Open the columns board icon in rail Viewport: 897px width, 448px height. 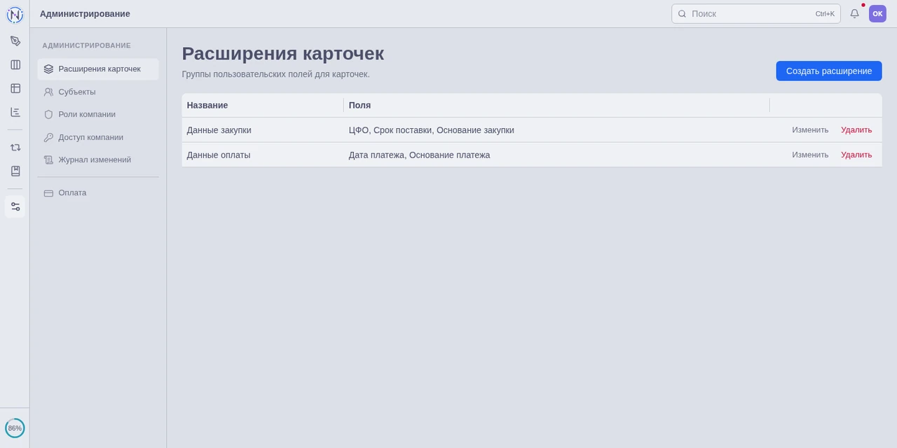15,64
